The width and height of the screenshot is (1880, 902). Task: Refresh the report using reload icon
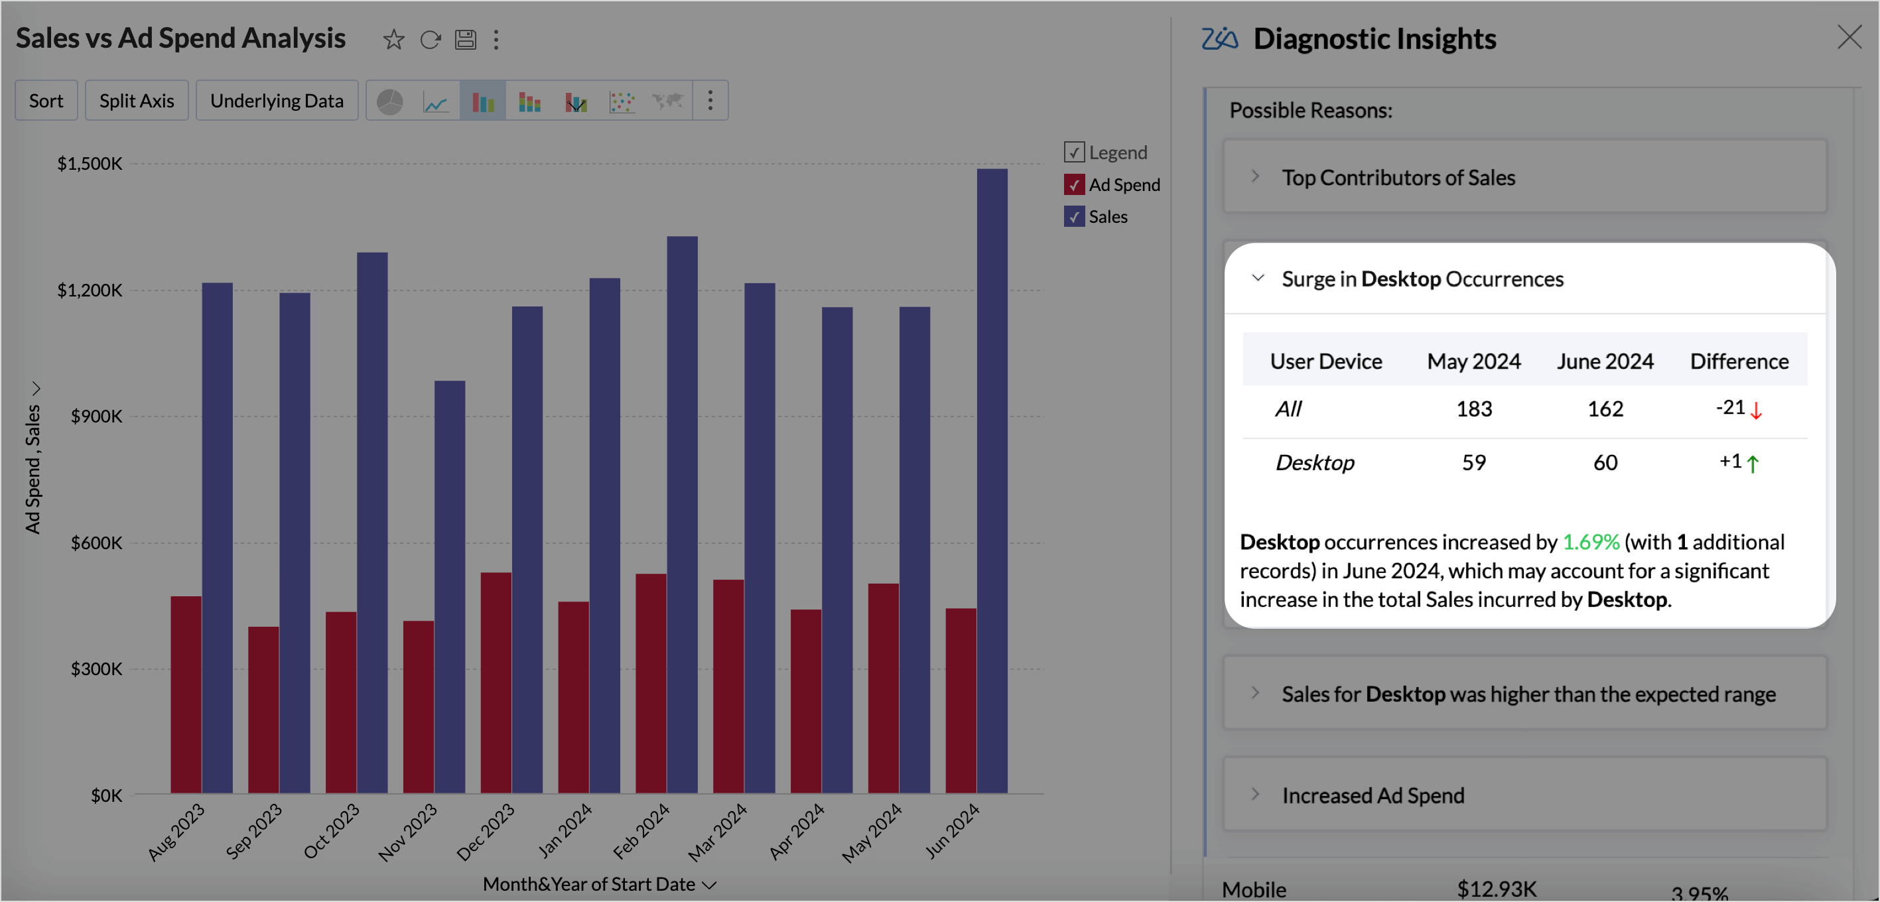[x=431, y=39]
